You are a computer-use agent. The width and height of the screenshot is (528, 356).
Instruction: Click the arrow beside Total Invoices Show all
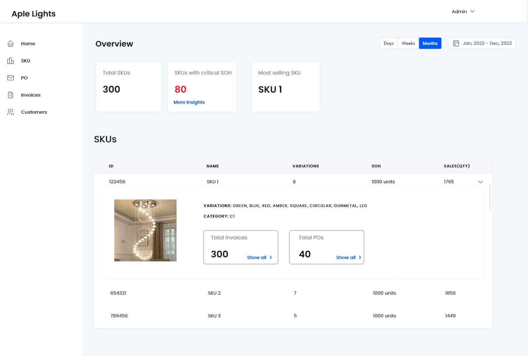coord(271,258)
